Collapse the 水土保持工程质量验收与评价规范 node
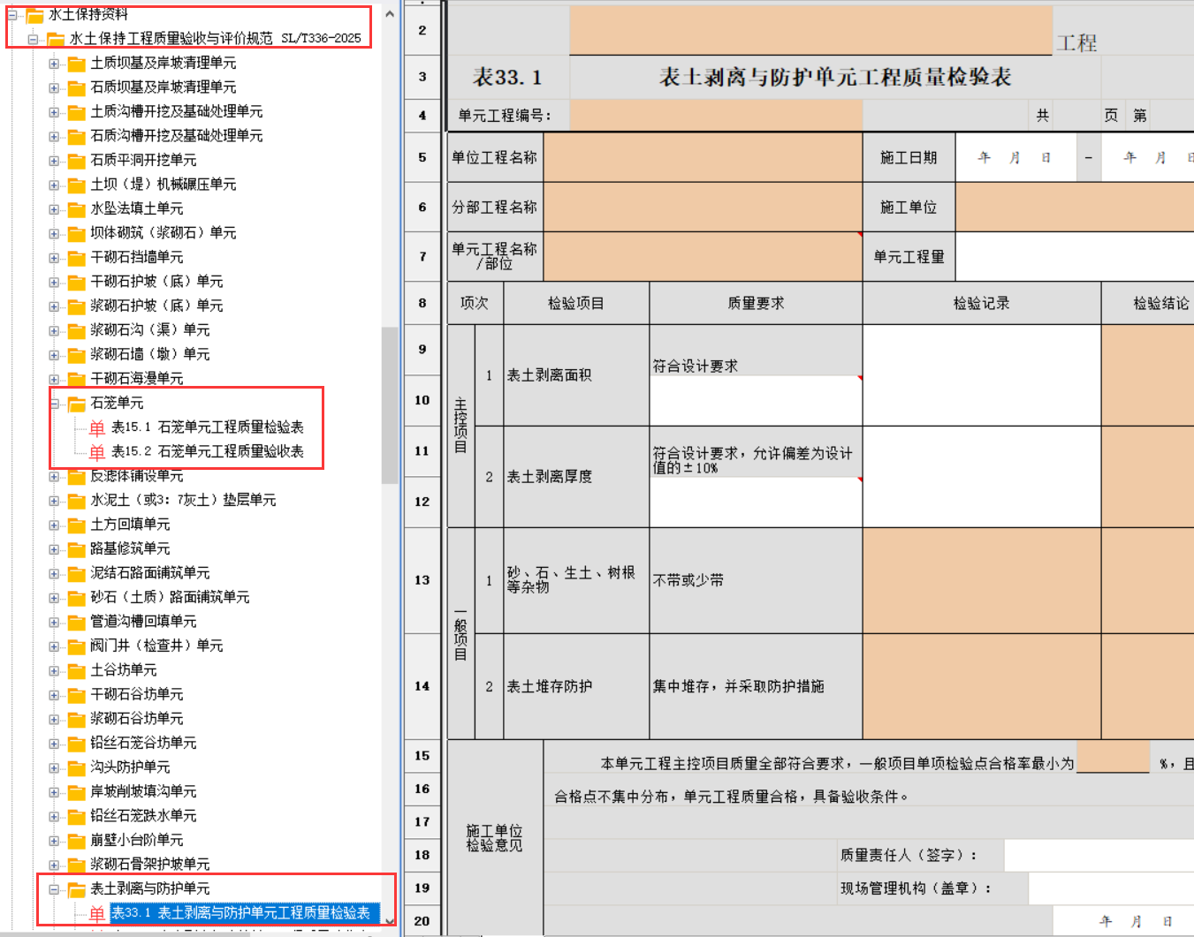This screenshot has height=937, width=1194. (33, 39)
